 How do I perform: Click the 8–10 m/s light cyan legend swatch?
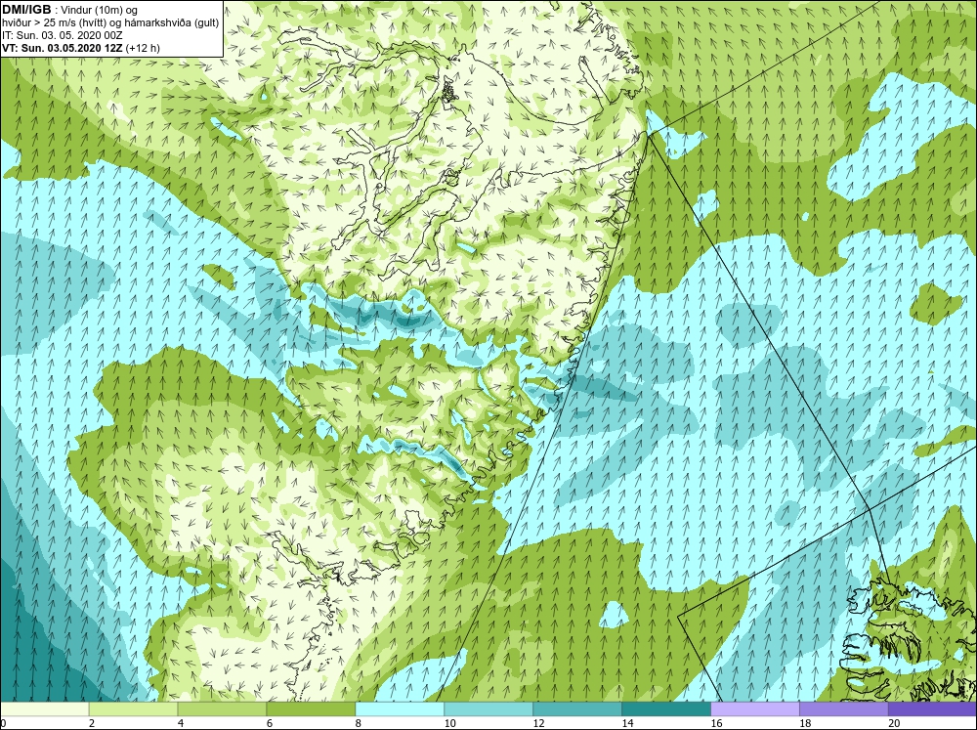pyautogui.click(x=400, y=709)
